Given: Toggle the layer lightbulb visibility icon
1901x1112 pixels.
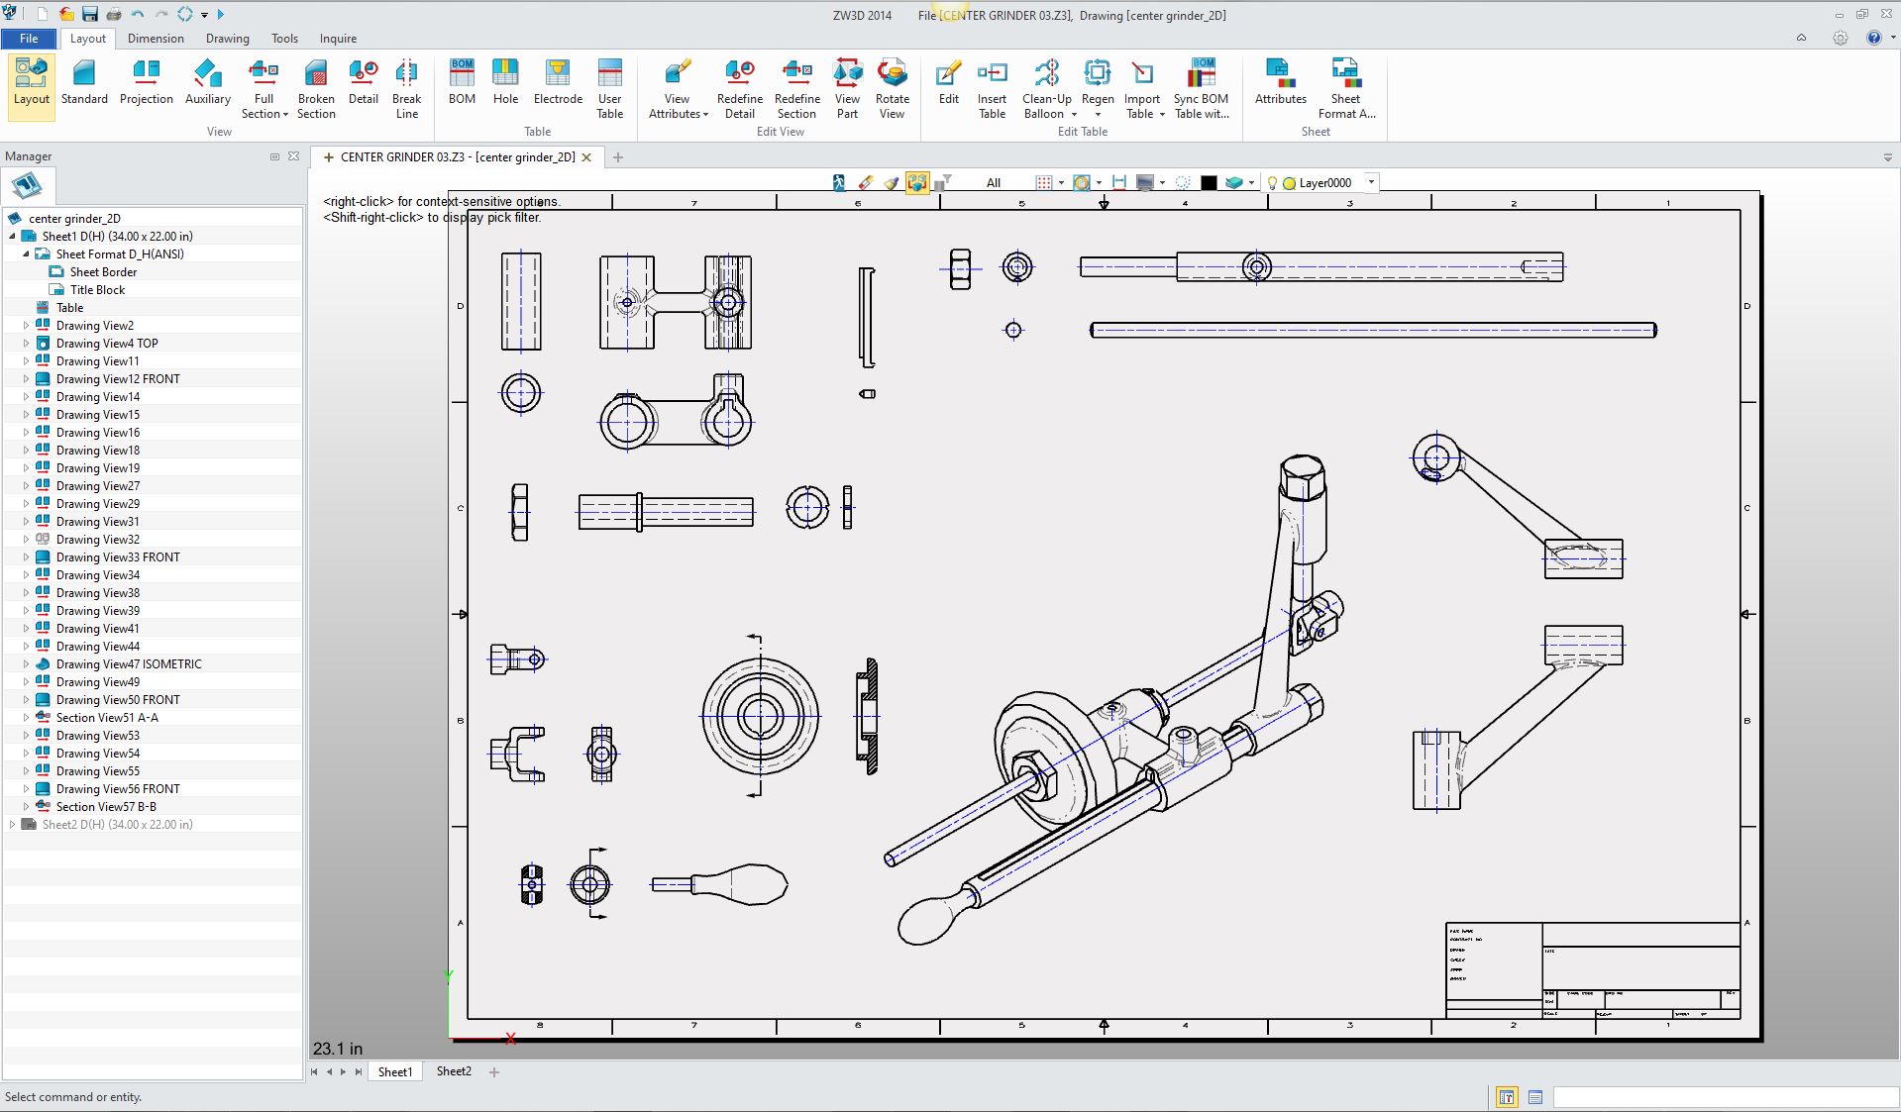Looking at the screenshot, I should coord(1272,183).
